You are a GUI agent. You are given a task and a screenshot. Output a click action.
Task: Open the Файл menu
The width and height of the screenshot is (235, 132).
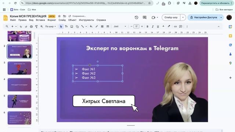click(13, 20)
